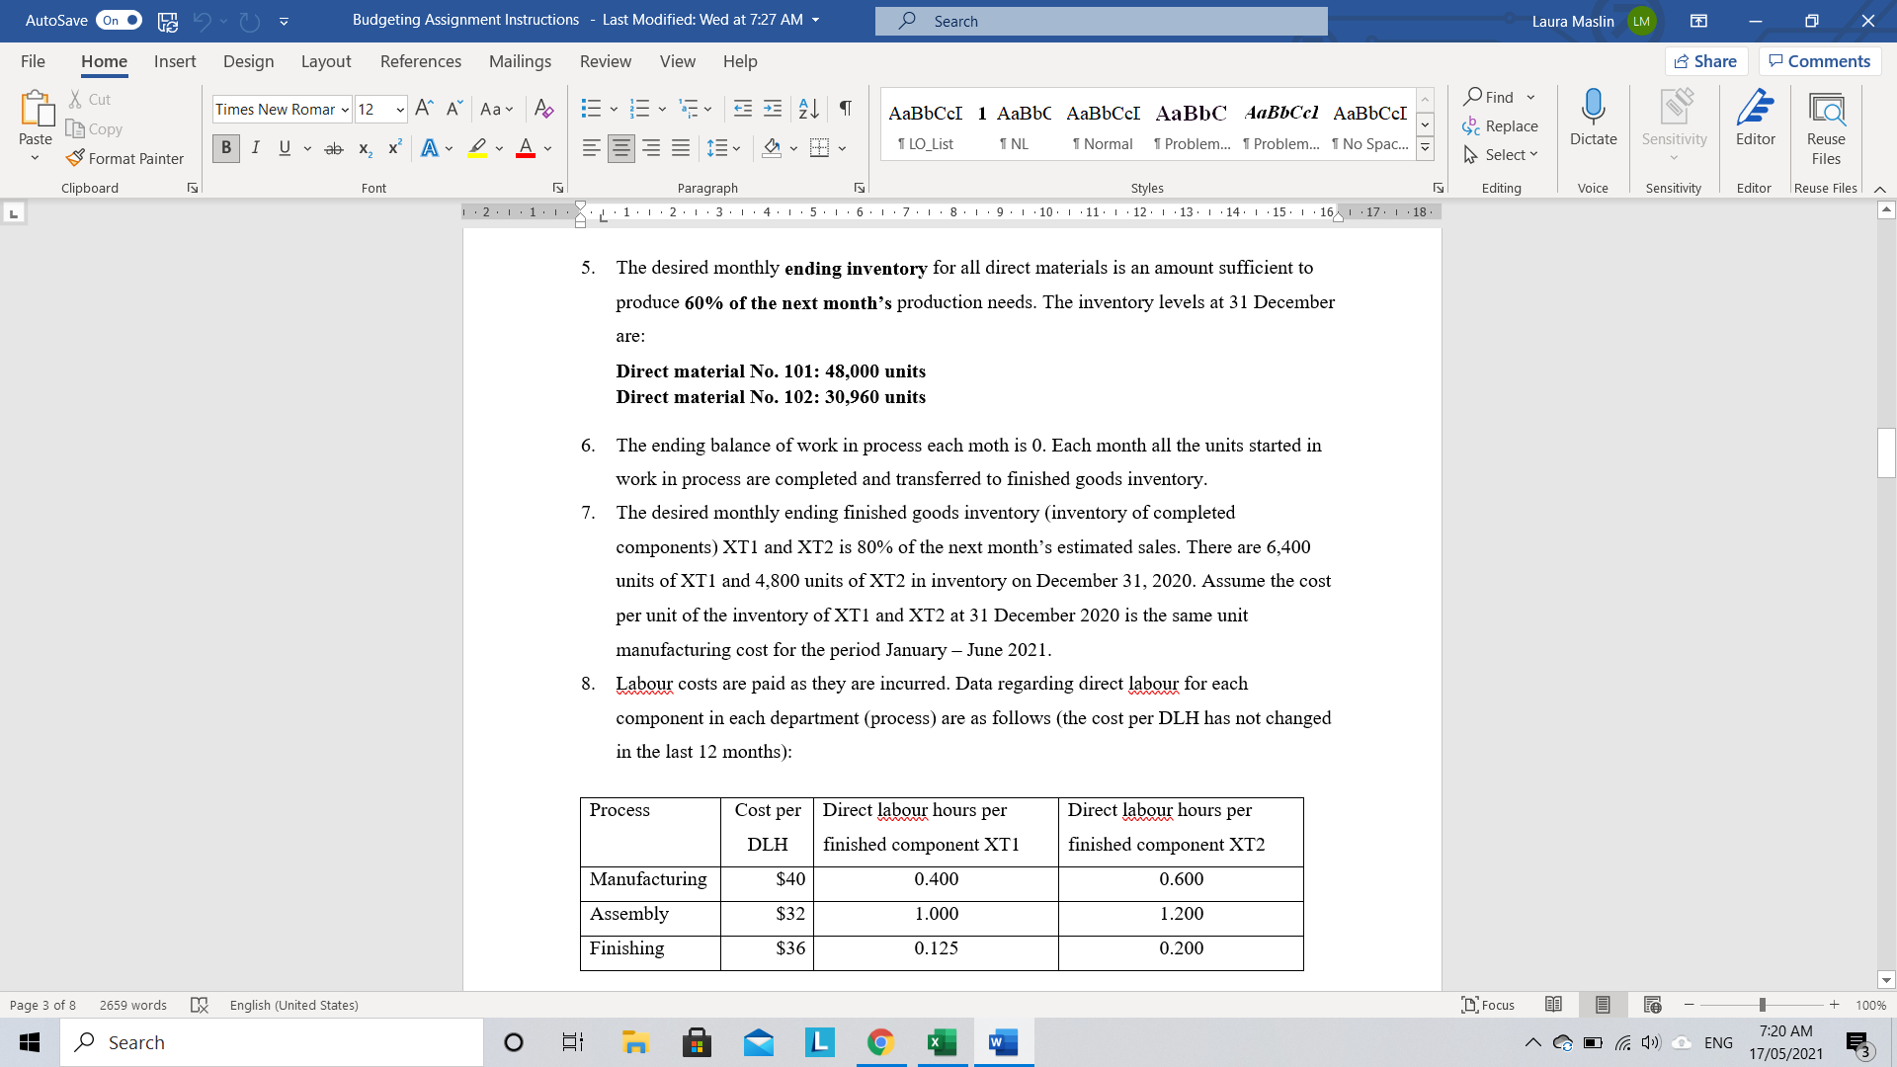Apply italic formatting
The width and height of the screenshot is (1897, 1067).
coord(255,147)
